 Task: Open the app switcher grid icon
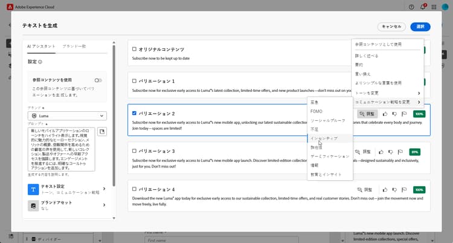pyautogui.click(x=434, y=7)
